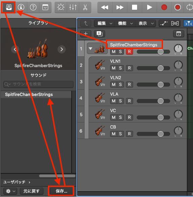The height and width of the screenshot is (197, 193).
Task: Open the 機能 menu
Action: pos(125,23)
